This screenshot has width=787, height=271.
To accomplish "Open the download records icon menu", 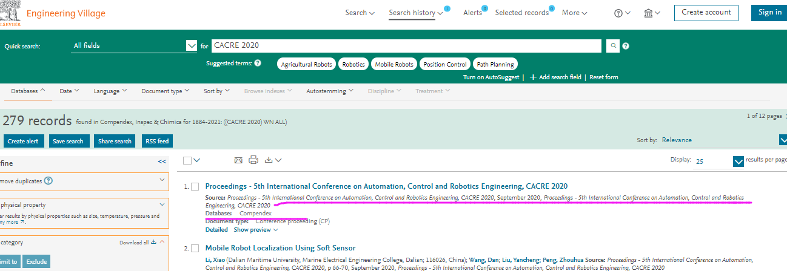I will point(273,160).
